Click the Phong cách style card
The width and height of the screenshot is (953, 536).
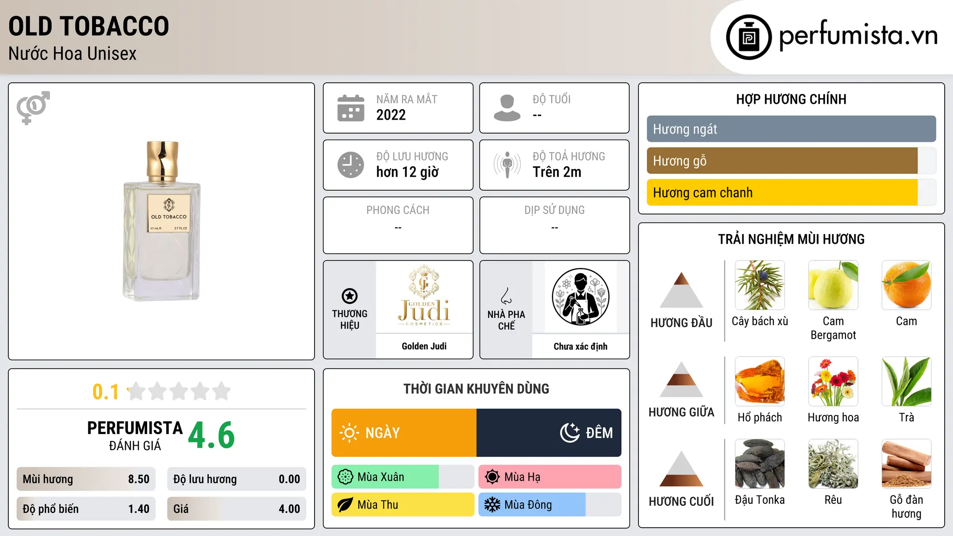point(398,225)
